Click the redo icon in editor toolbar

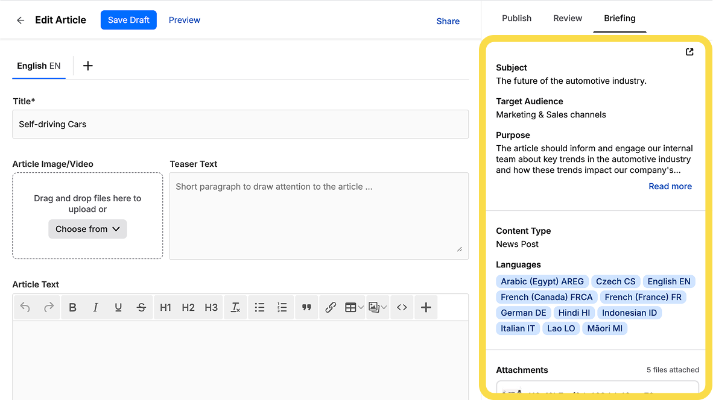[x=49, y=307]
